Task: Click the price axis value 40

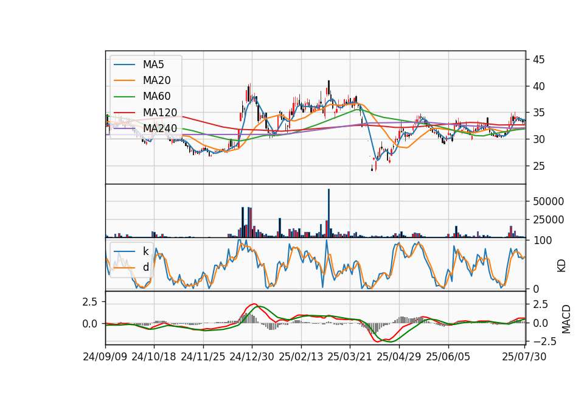Action: coord(538,86)
